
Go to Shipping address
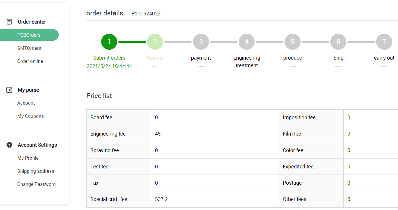tap(35, 171)
